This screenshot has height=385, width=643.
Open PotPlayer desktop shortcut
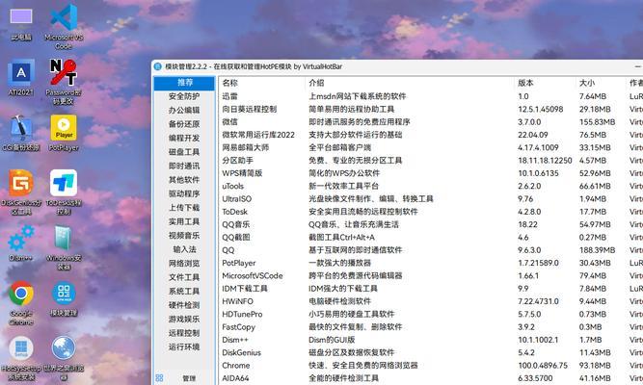coord(64,134)
